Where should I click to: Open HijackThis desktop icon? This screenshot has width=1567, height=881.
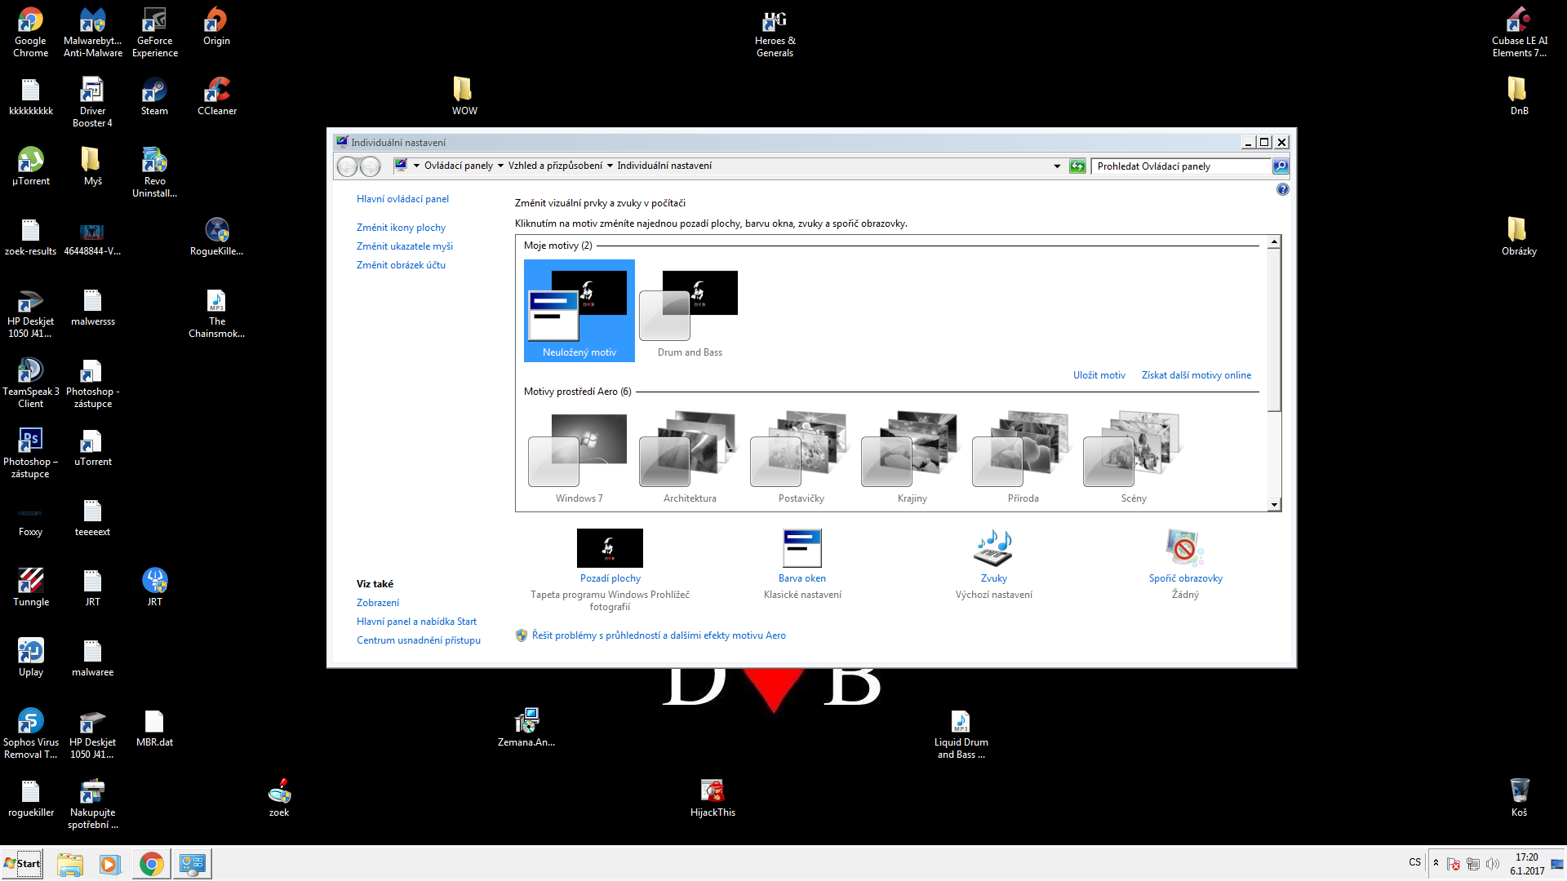(712, 791)
